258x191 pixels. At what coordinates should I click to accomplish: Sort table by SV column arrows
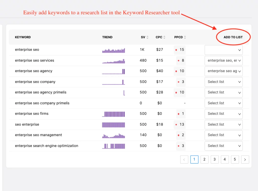coord(147,37)
